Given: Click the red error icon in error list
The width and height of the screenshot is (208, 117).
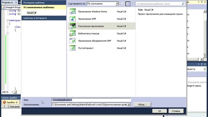Looking at the screenshot, I should point(4,102).
